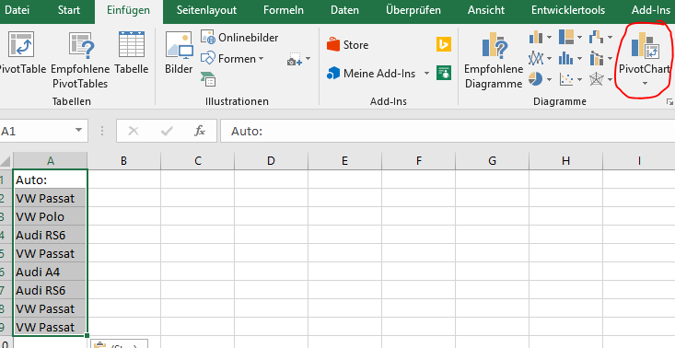This screenshot has height=348, width=675.
Task: Expand the Name Box dropdown arrow
Action: click(x=78, y=131)
